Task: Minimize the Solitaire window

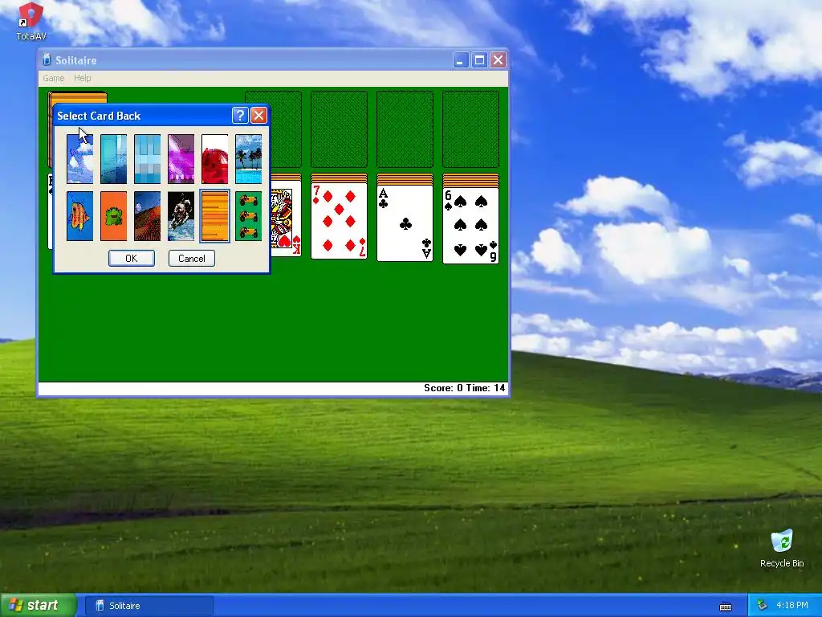Action: (460, 60)
